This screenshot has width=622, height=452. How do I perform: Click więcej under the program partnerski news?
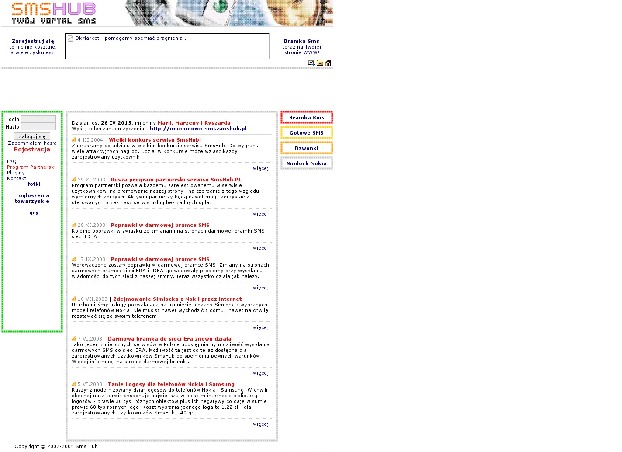pyautogui.click(x=261, y=214)
